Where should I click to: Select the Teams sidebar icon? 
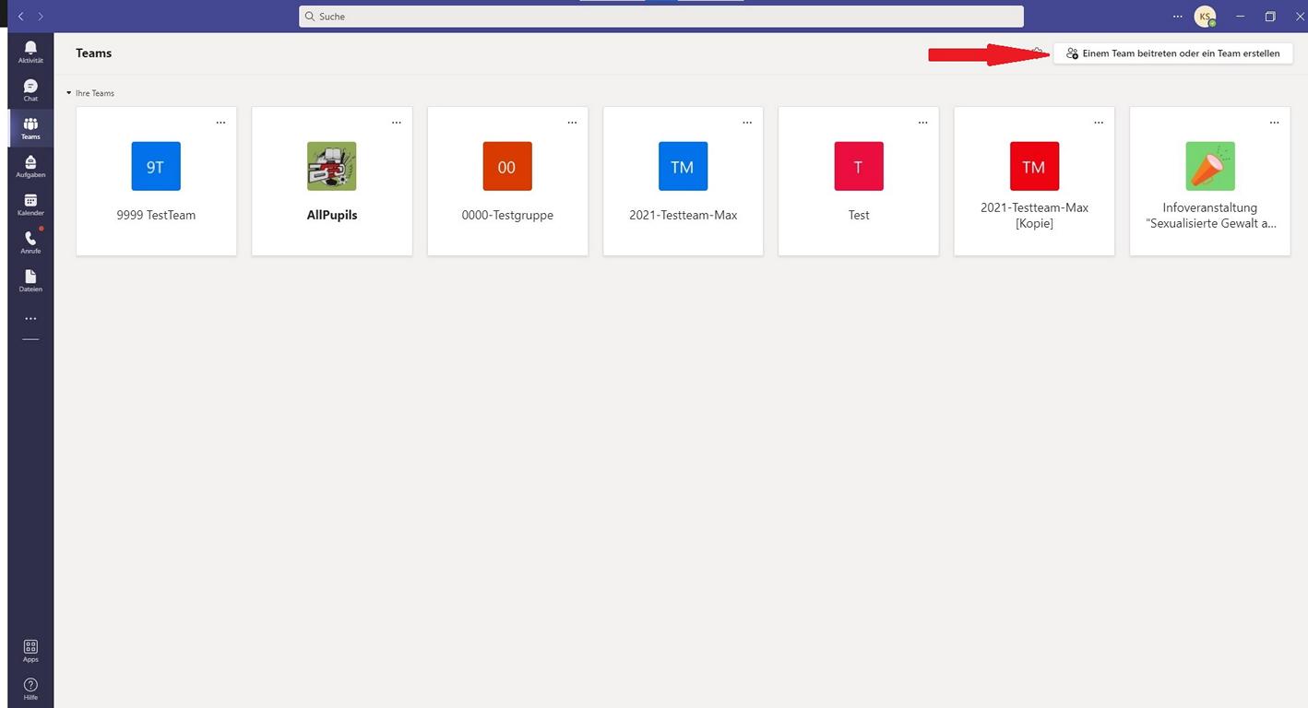click(x=30, y=128)
